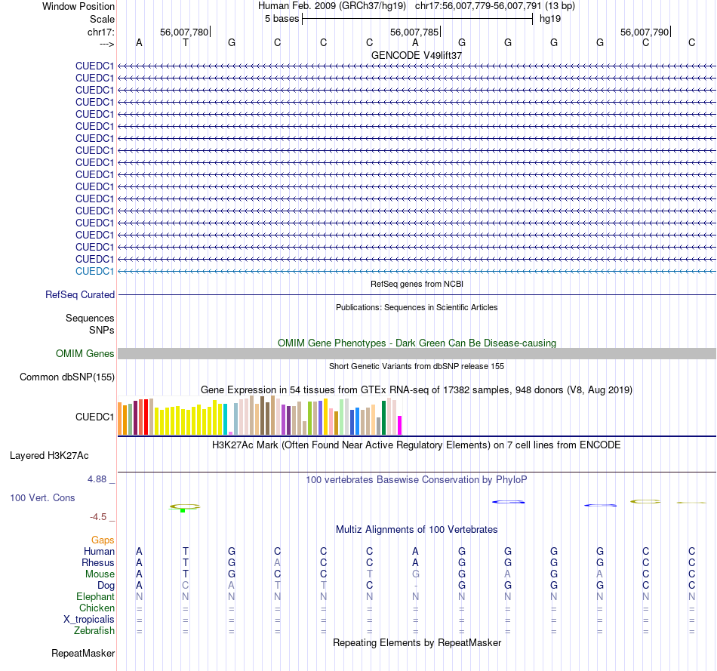The height and width of the screenshot is (671, 717).
Task: Click the Scale track label
Action: coord(102,19)
